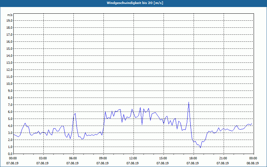Select the '8,0' y-axis label
The height and width of the screenshot is (167, 267).
[10, 98]
